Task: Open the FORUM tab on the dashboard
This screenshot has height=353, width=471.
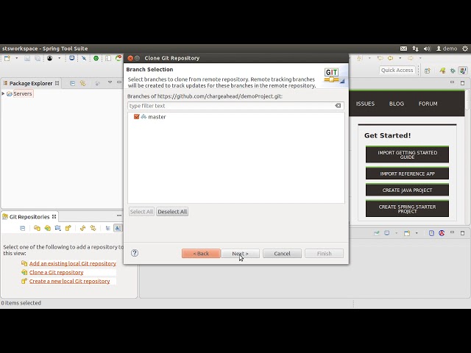Action: pyautogui.click(x=428, y=104)
